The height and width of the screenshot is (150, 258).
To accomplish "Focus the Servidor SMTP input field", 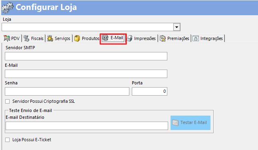I will (x=86, y=56).
